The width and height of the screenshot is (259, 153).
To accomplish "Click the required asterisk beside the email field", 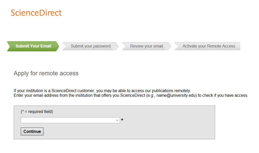I will (122, 120).
